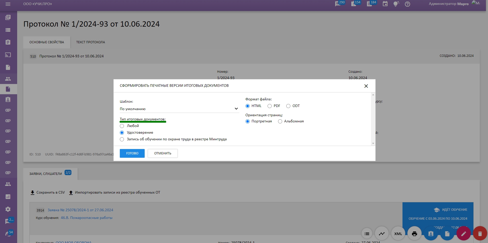488x243 pixels.
Task: Click Импортировать записи из реестра обученных ОТ
Action: click(x=114, y=193)
